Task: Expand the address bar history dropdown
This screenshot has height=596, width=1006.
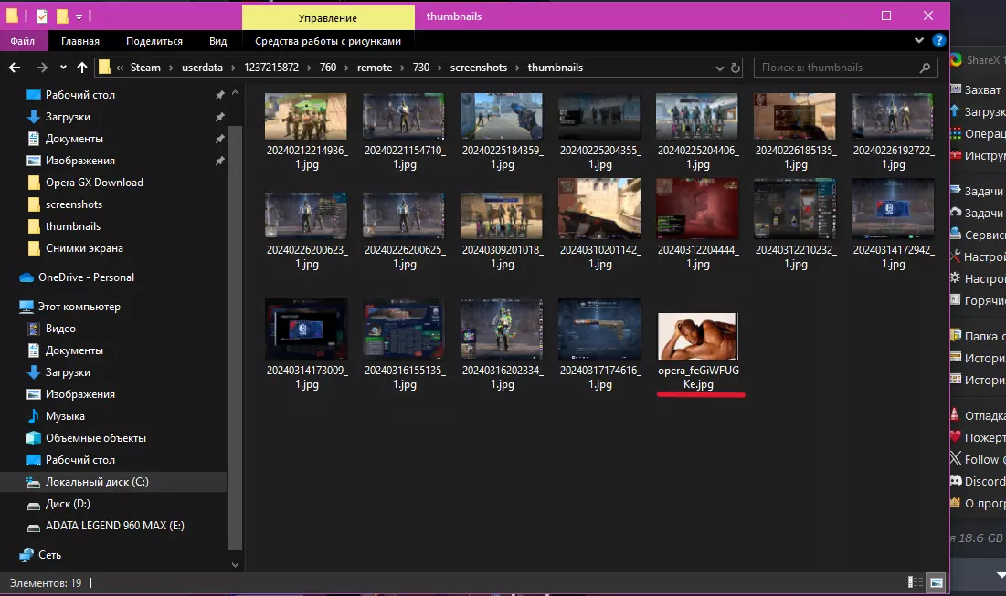Action: click(720, 68)
